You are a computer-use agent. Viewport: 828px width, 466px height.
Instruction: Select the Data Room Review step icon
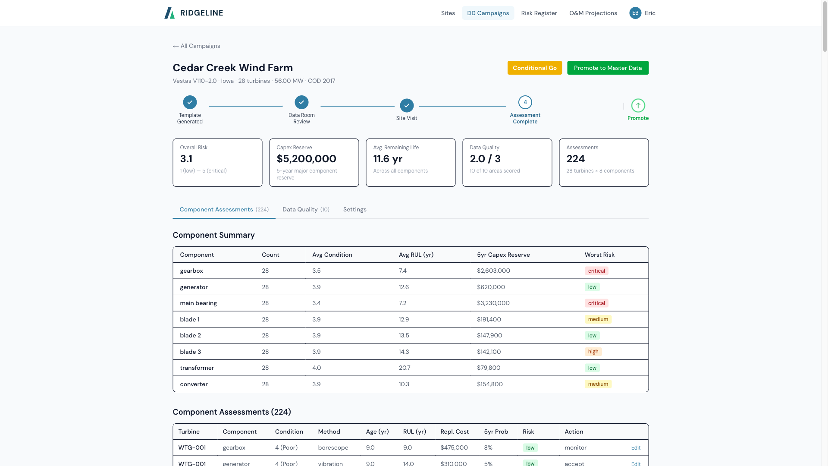point(301,102)
